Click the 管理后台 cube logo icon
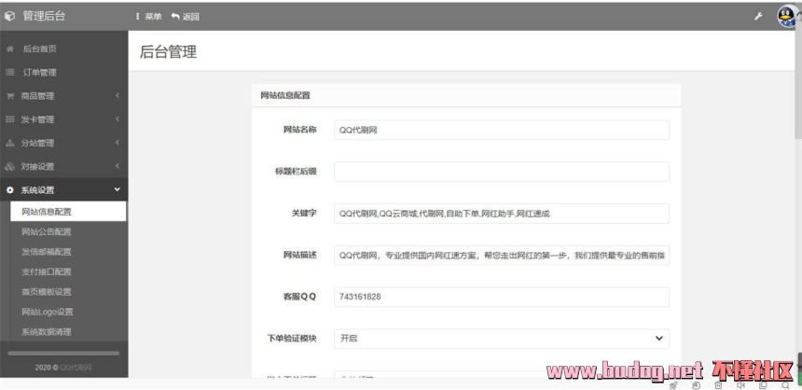802x390 pixels. [x=10, y=17]
